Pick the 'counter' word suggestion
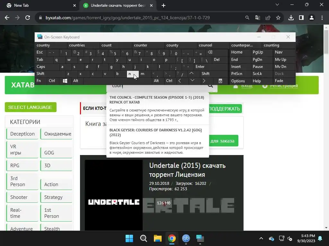 [148, 45]
